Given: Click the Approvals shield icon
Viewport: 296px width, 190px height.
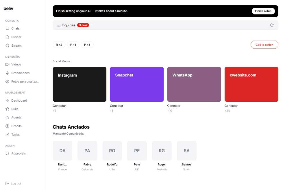Looking at the screenshot, I should pos(7,154).
